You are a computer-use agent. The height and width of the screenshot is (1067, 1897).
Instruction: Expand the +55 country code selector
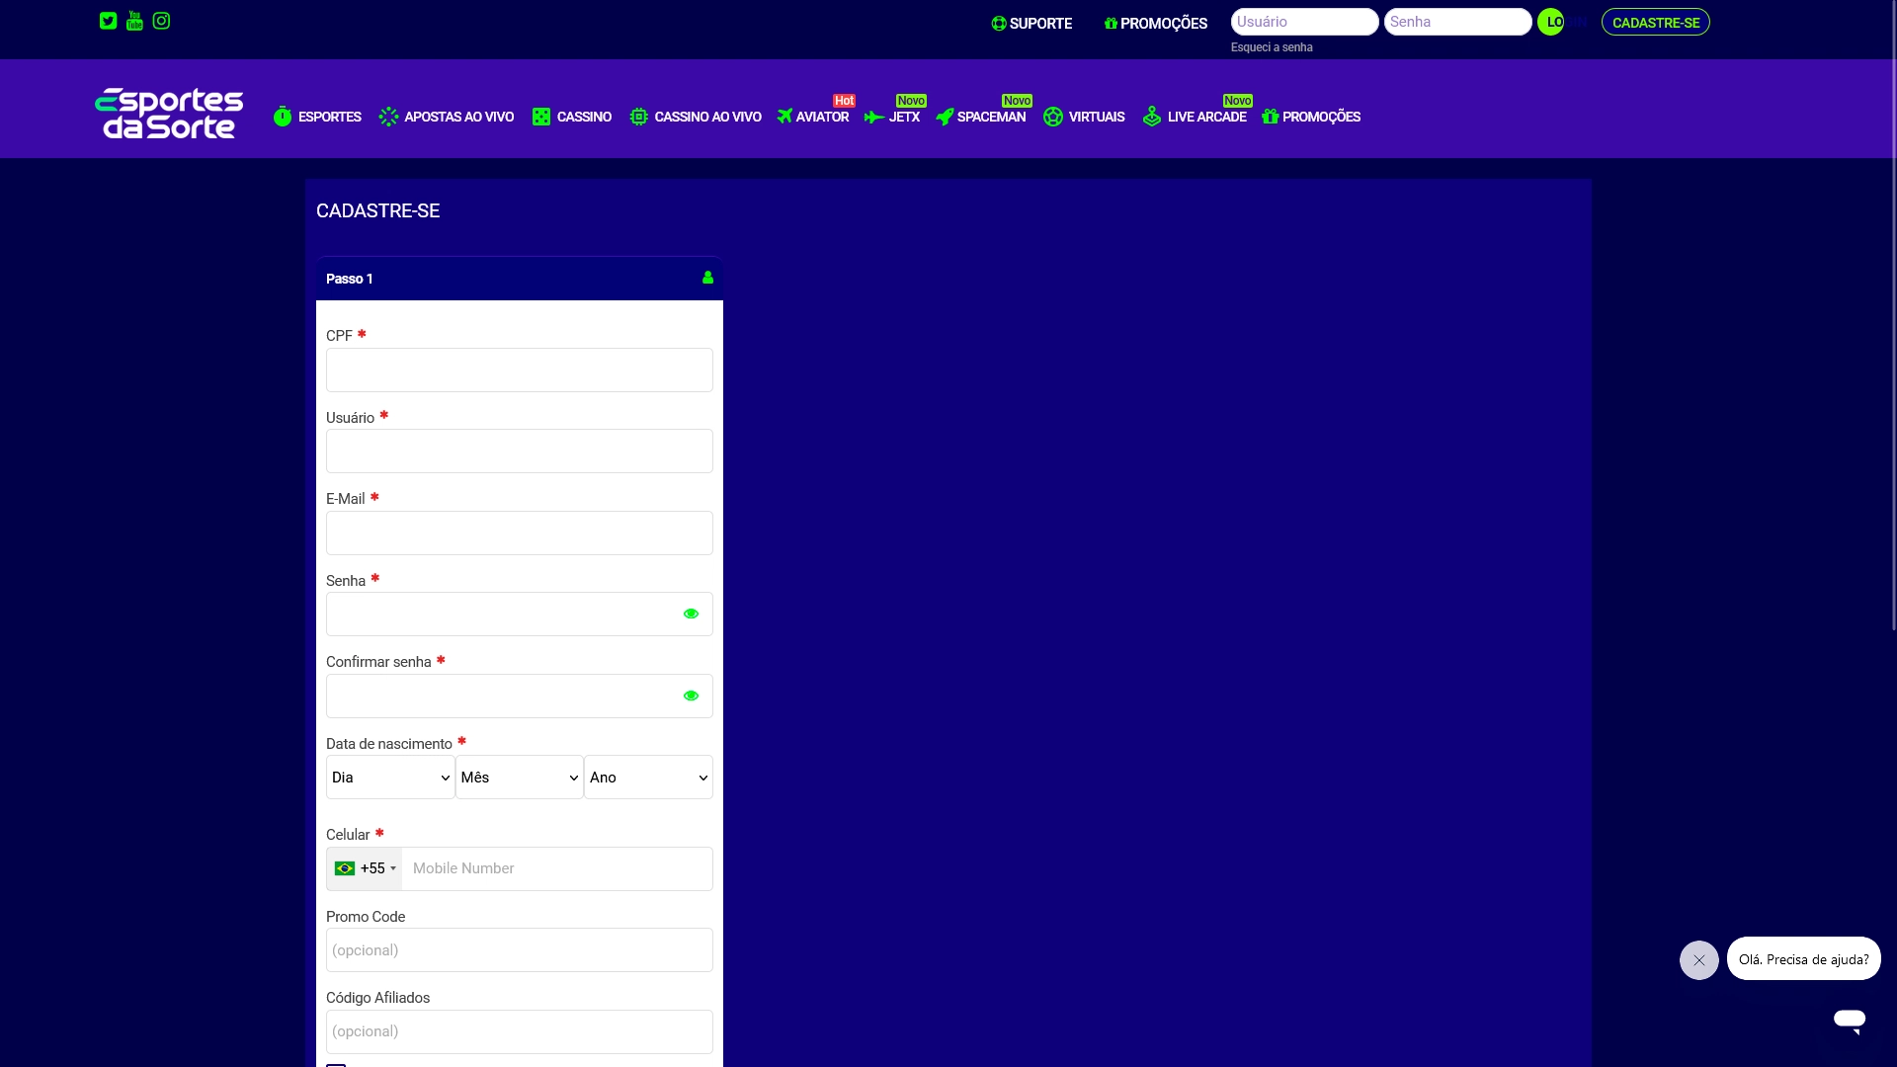click(x=365, y=868)
